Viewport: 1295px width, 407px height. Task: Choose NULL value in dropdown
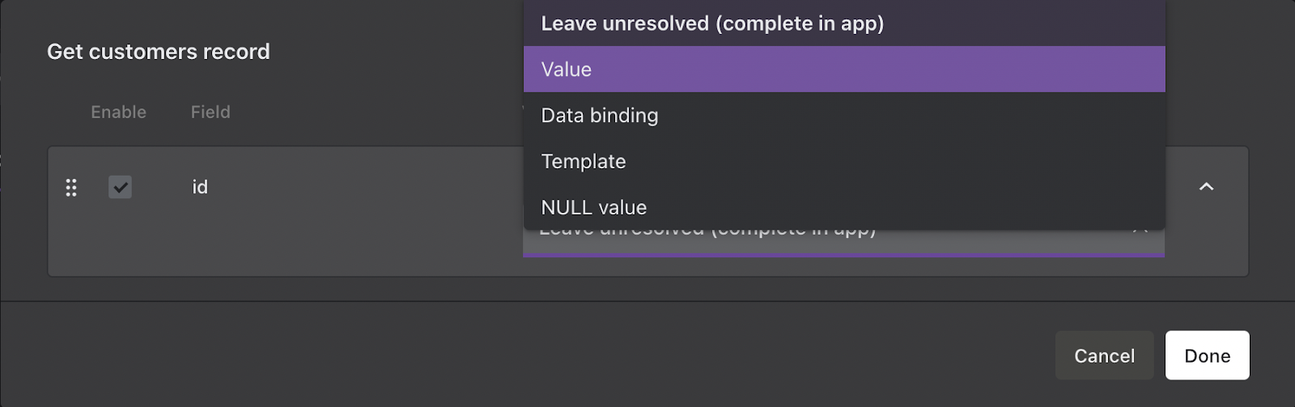(x=594, y=208)
